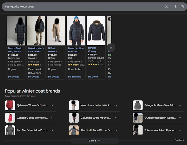View Woolrich parka product image
Screen dimensions: 187x145
[x=36, y=31]
